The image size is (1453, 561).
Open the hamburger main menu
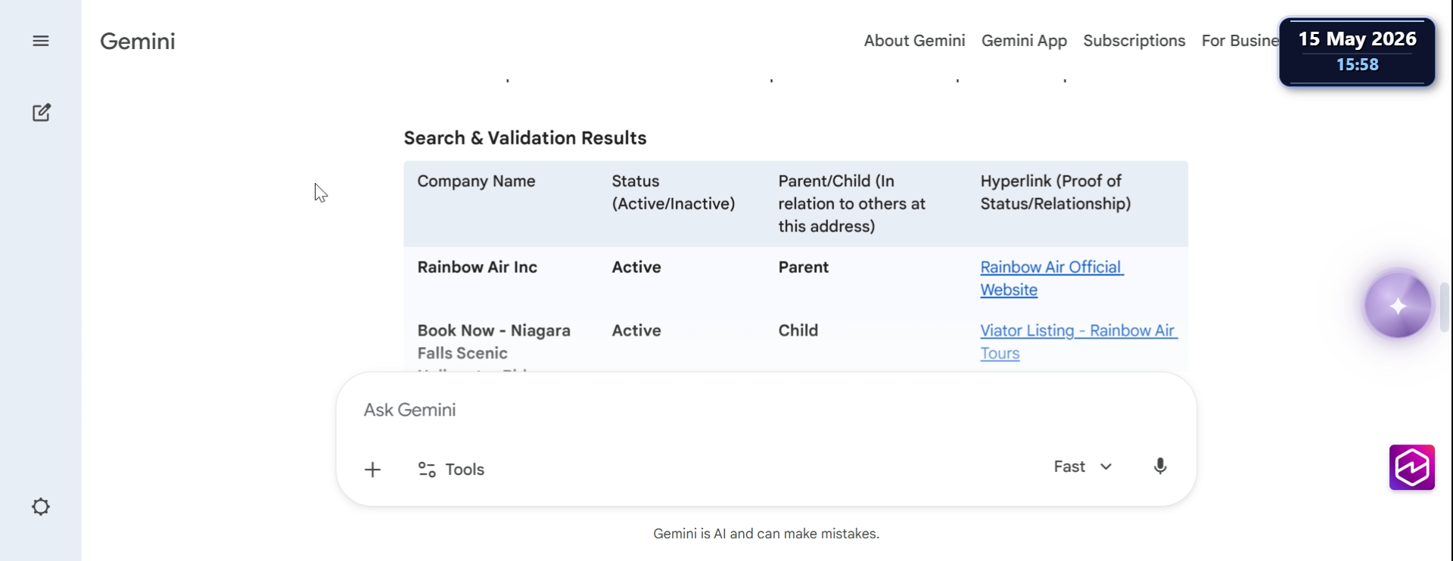click(x=41, y=41)
